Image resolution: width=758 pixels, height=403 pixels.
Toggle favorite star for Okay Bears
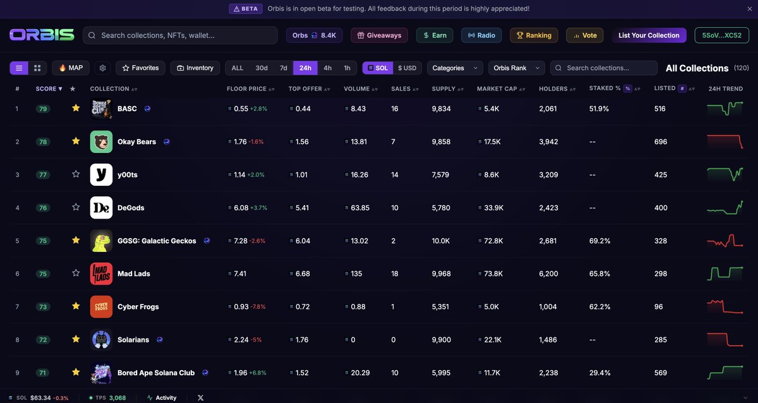[x=76, y=141]
